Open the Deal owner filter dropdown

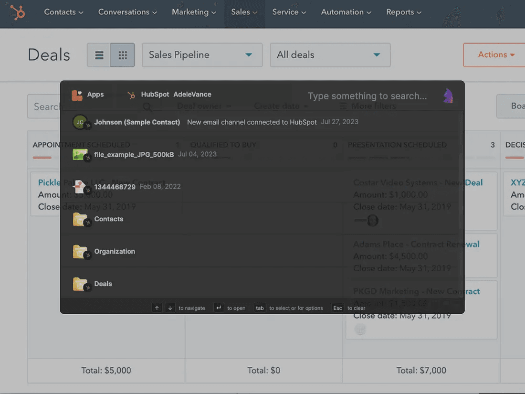click(x=204, y=106)
